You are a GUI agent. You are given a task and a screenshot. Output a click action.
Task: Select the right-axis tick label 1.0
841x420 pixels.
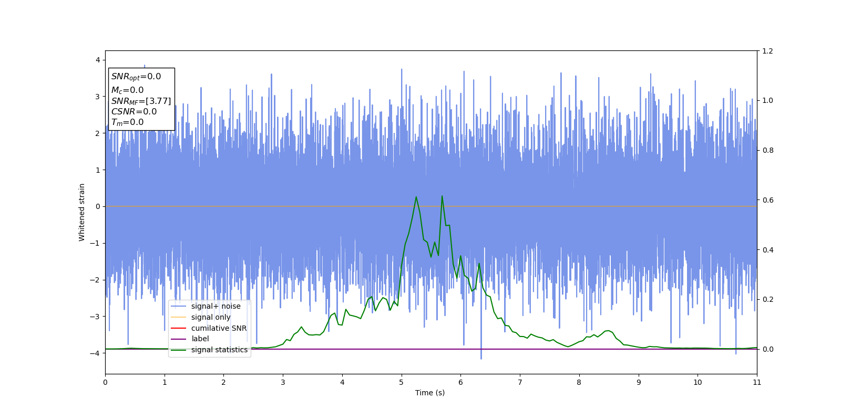[768, 101]
